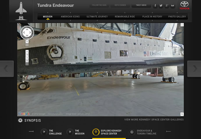
Task: Open the American Icons tab
Action: [70, 17]
